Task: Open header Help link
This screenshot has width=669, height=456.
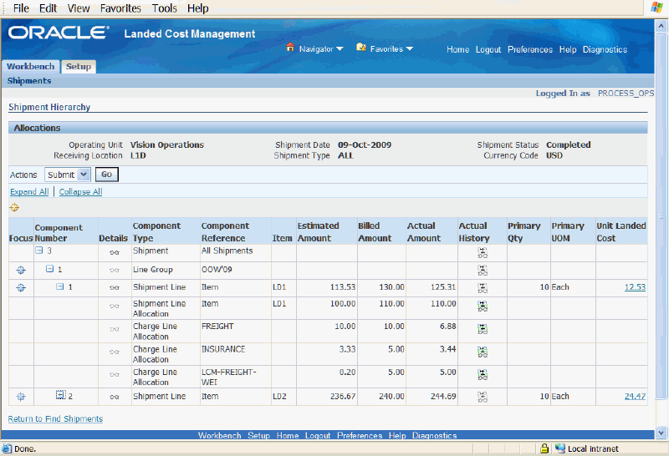Action: point(568,49)
